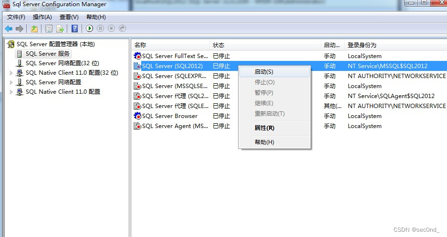Click the SQL Server FullText service icon
This screenshot has width=447, height=237.
tap(137, 56)
